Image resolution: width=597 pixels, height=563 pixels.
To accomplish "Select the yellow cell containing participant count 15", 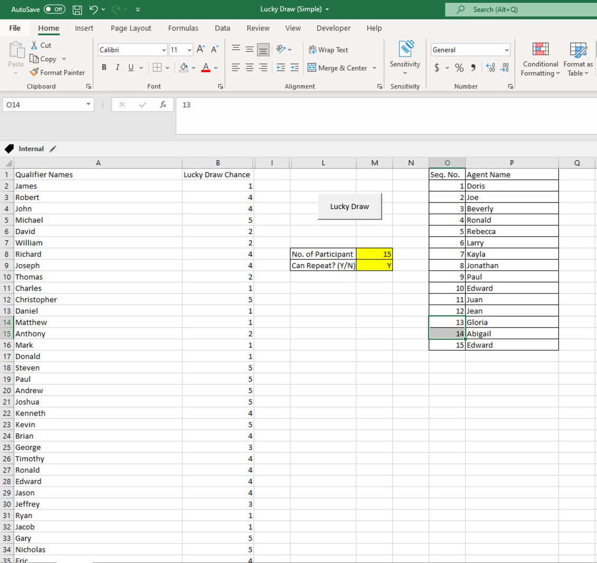I will point(374,254).
